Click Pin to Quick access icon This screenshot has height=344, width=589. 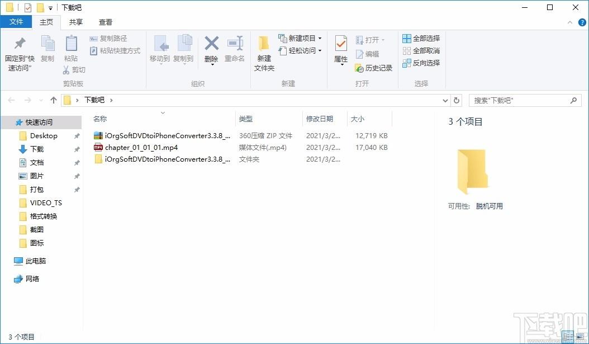click(20, 44)
